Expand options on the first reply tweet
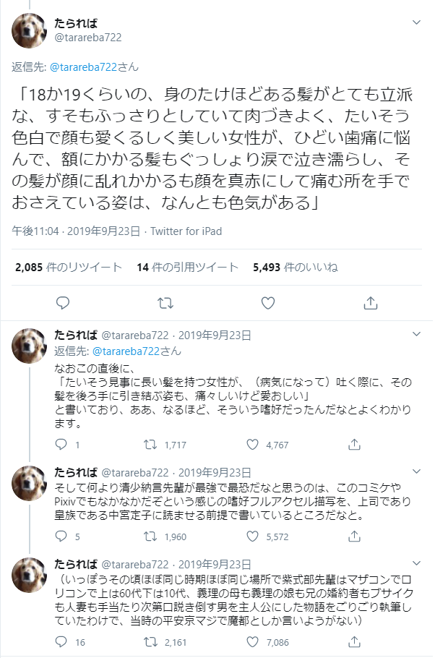Image resolution: width=435 pixels, height=658 pixels. tap(416, 335)
